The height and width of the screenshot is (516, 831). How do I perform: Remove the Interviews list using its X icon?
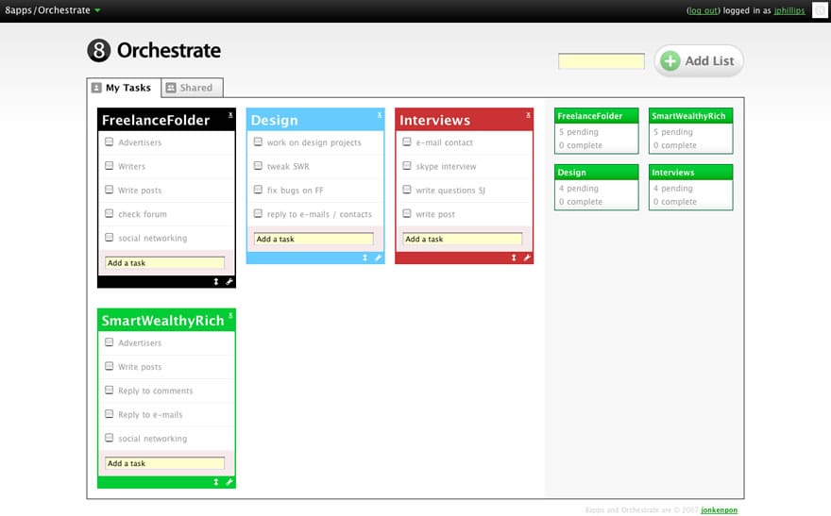(x=528, y=113)
